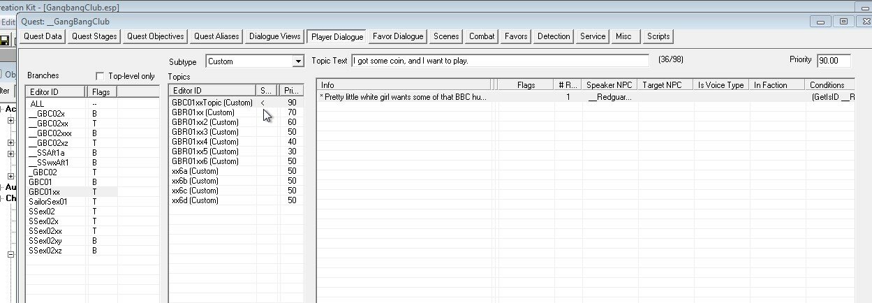This screenshot has width=872, height=303.
Task: Click the Speaker NPC column header
Action: click(x=609, y=85)
